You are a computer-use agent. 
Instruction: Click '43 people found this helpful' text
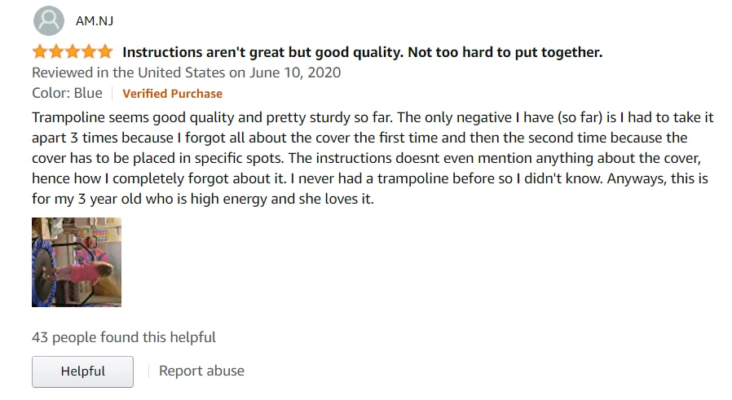(x=123, y=336)
